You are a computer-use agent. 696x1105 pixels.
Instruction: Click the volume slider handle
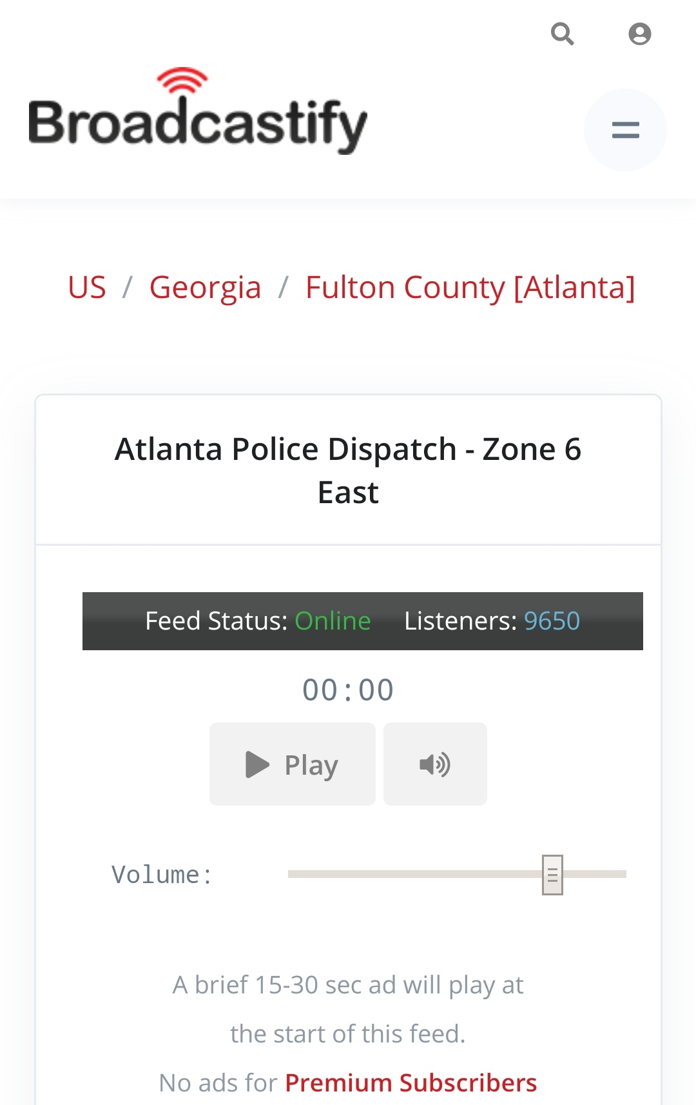click(552, 875)
